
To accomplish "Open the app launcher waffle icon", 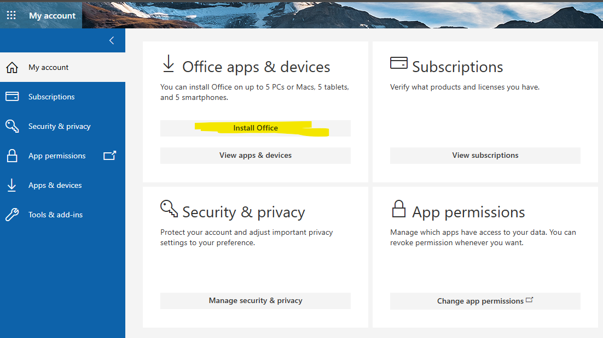I will [11, 15].
